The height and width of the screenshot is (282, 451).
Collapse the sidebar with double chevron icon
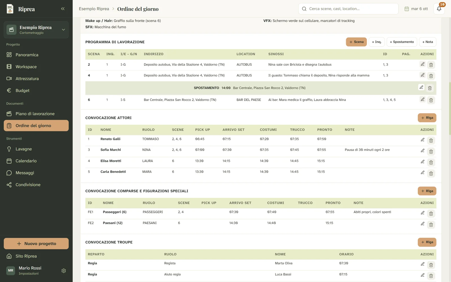(63, 9)
